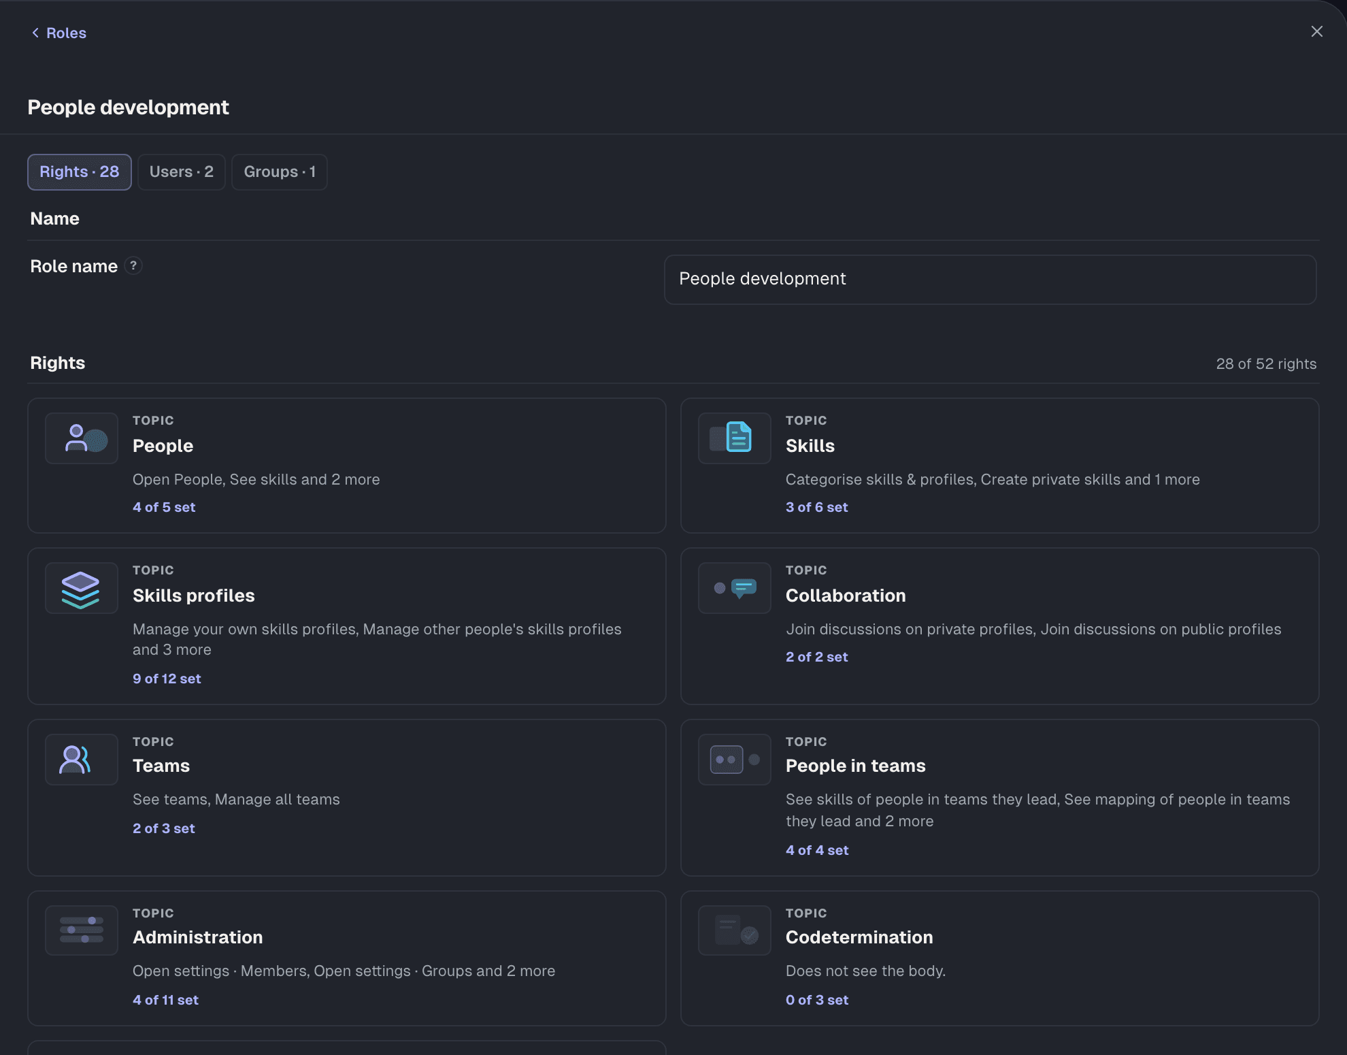The height and width of the screenshot is (1055, 1347).
Task: Click '28 of 52 rights' counter
Action: pyautogui.click(x=1266, y=363)
